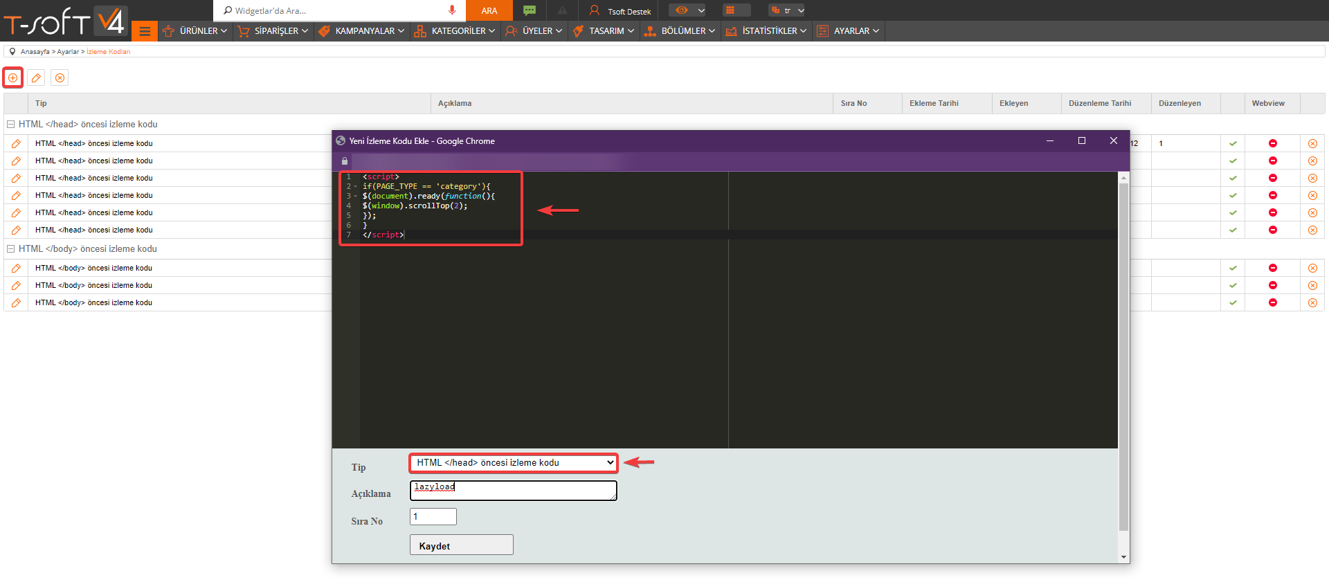The width and height of the screenshot is (1329, 582).
Task: Open the Tsoft Destek user profile
Action: tap(620, 10)
